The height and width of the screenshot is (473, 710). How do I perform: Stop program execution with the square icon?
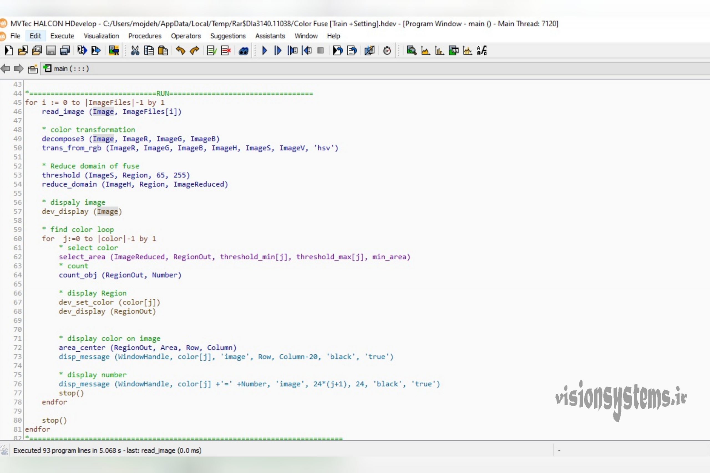pyautogui.click(x=321, y=51)
